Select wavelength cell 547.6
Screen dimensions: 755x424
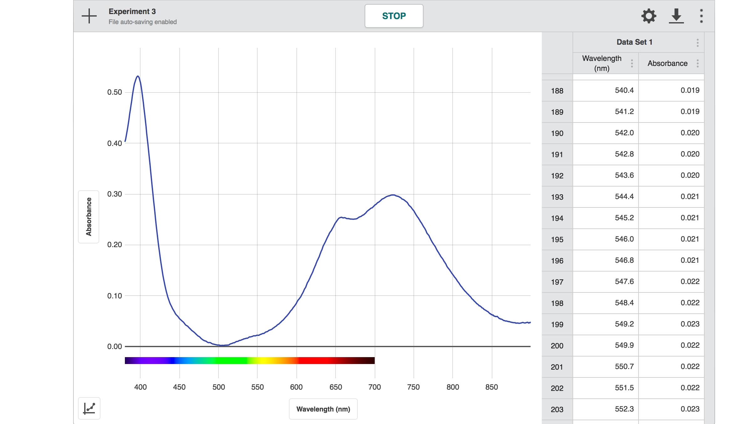[x=606, y=282]
